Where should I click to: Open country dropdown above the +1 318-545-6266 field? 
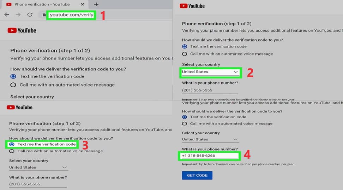click(x=210, y=139)
